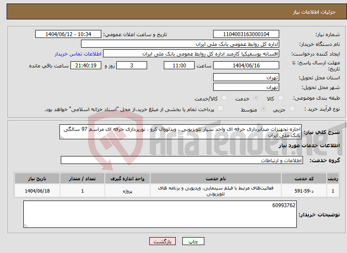Click the remaining time 21:40:19 field
Viewport: 347px width, 253px height.
(x=86, y=65)
